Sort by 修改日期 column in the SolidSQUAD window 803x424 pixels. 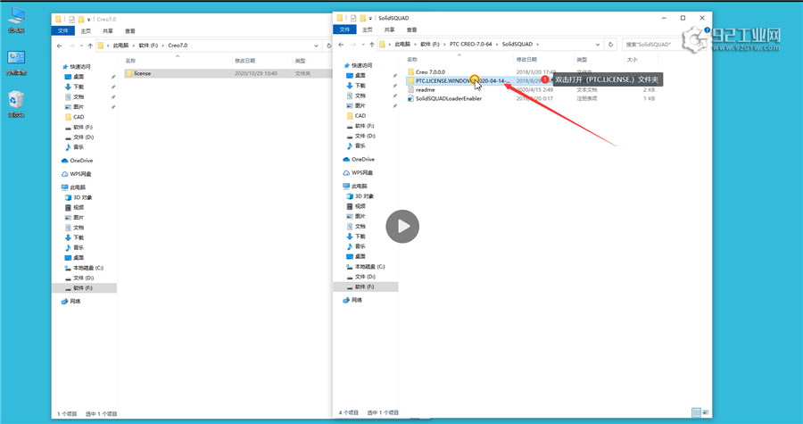tap(526, 60)
